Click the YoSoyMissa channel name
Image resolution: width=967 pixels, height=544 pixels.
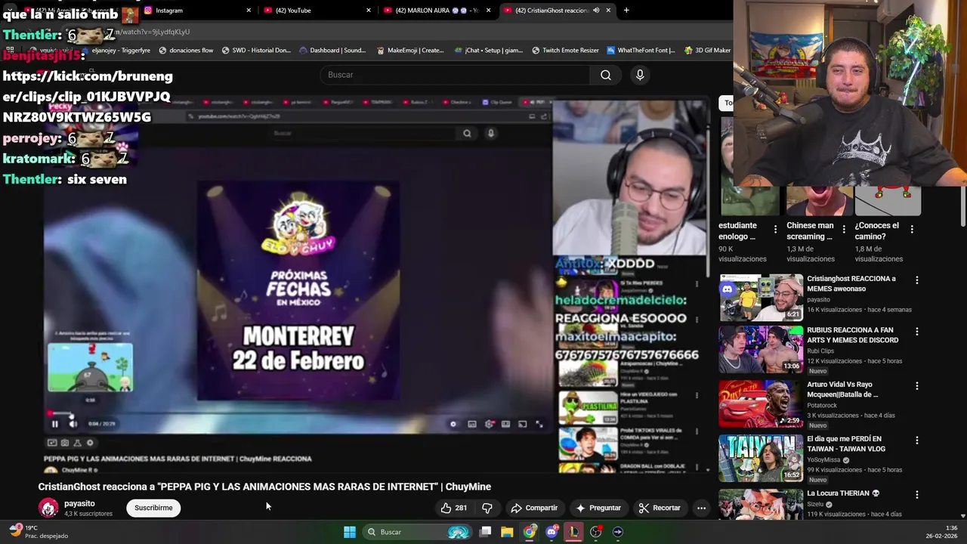coord(823,459)
